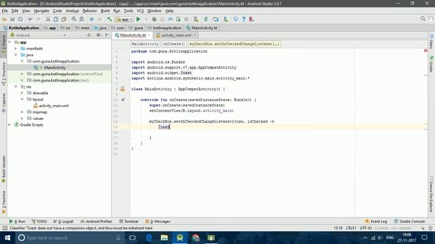Click the Sync Project with Gradle icon
The width and height of the screenshot is (435, 244).
pos(206,19)
